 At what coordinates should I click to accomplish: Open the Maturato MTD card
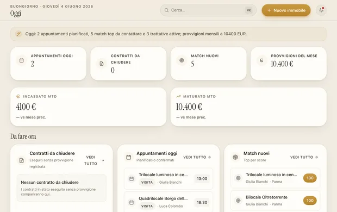248,107
